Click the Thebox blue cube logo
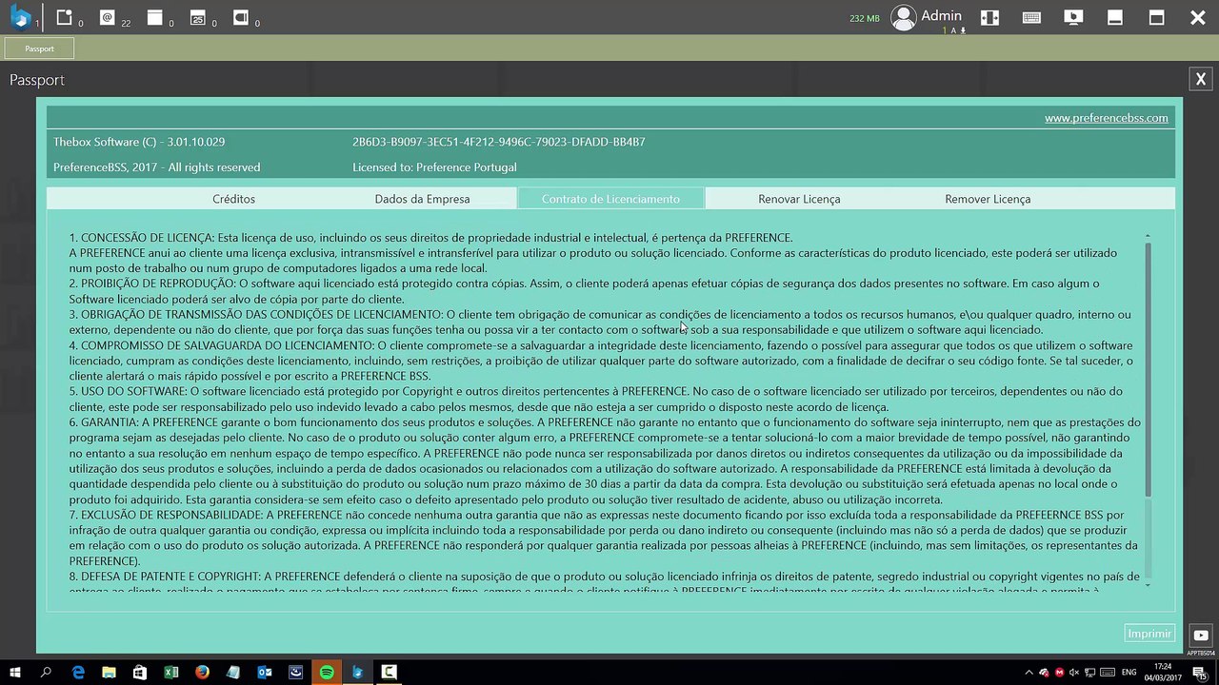This screenshot has height=685, width=1219. [x=21, y=17]
